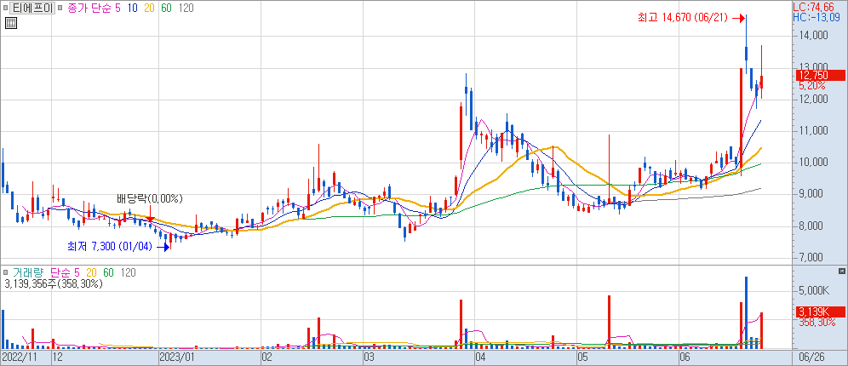Click the 2023/01 date axis label
Image resolution: width=848 pixels, height=366 pixels.
coord(175,357)
